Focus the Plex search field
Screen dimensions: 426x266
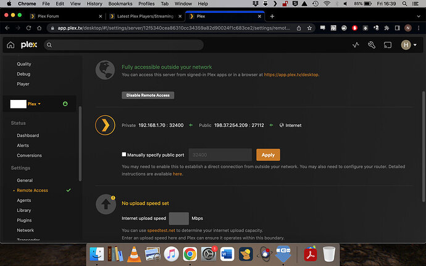124,45
